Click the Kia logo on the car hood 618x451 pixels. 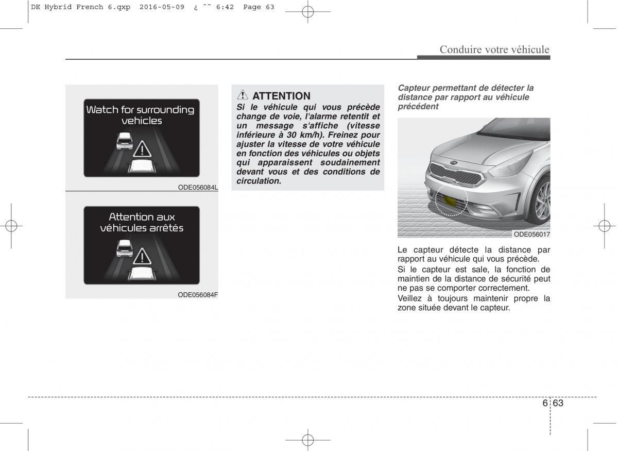point(453,162)
